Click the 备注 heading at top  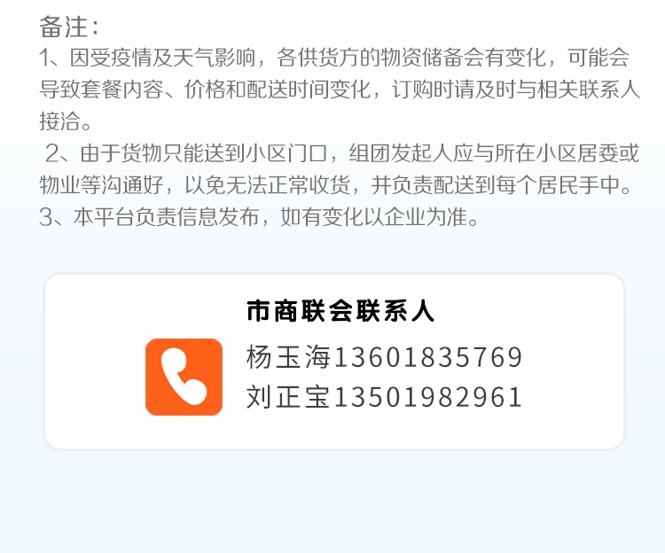pos(64,27)
